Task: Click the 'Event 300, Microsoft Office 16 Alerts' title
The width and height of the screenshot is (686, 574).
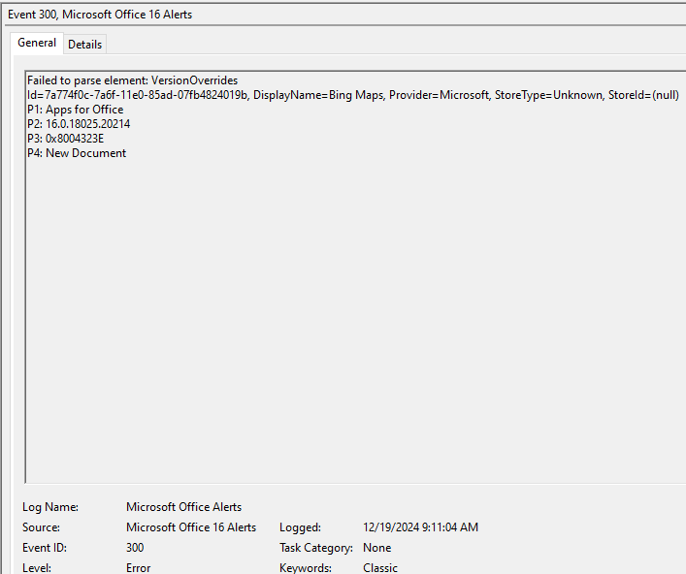Action: coord(100,15)
